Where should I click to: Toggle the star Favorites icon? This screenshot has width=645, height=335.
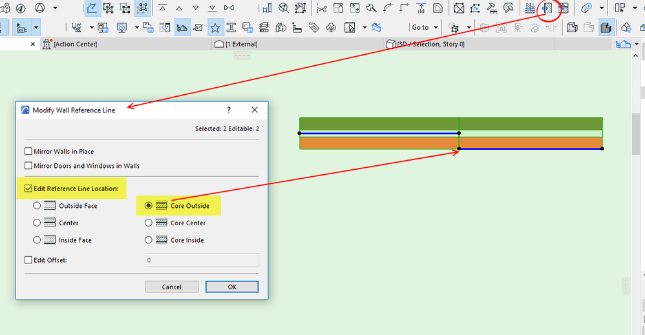coord(215,28)
